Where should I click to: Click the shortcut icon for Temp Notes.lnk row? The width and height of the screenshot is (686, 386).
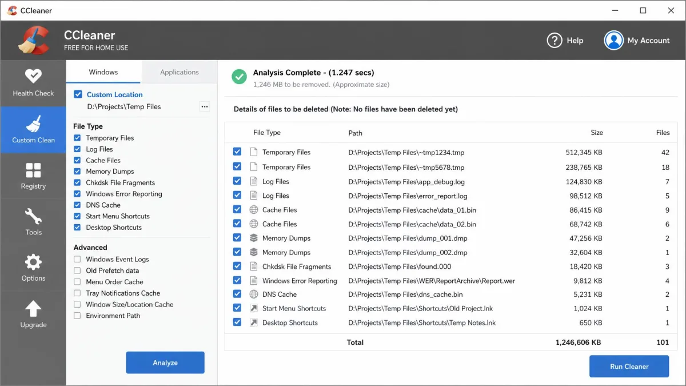254,323
